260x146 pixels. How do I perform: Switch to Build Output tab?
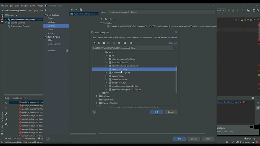[18, 98]
